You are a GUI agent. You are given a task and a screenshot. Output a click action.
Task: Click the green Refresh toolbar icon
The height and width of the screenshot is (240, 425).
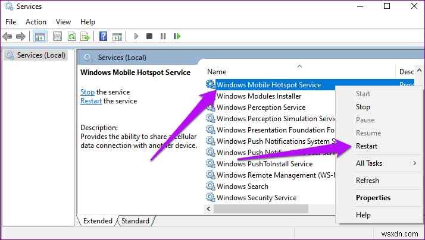tap(71, 36)
